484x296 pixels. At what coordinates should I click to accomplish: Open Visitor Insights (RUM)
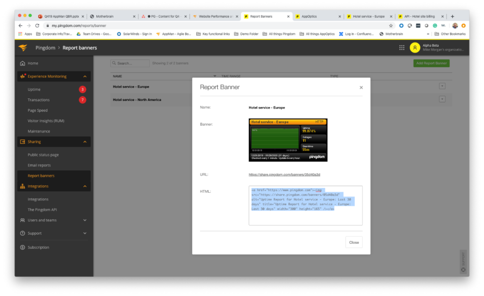coord(46,121)
